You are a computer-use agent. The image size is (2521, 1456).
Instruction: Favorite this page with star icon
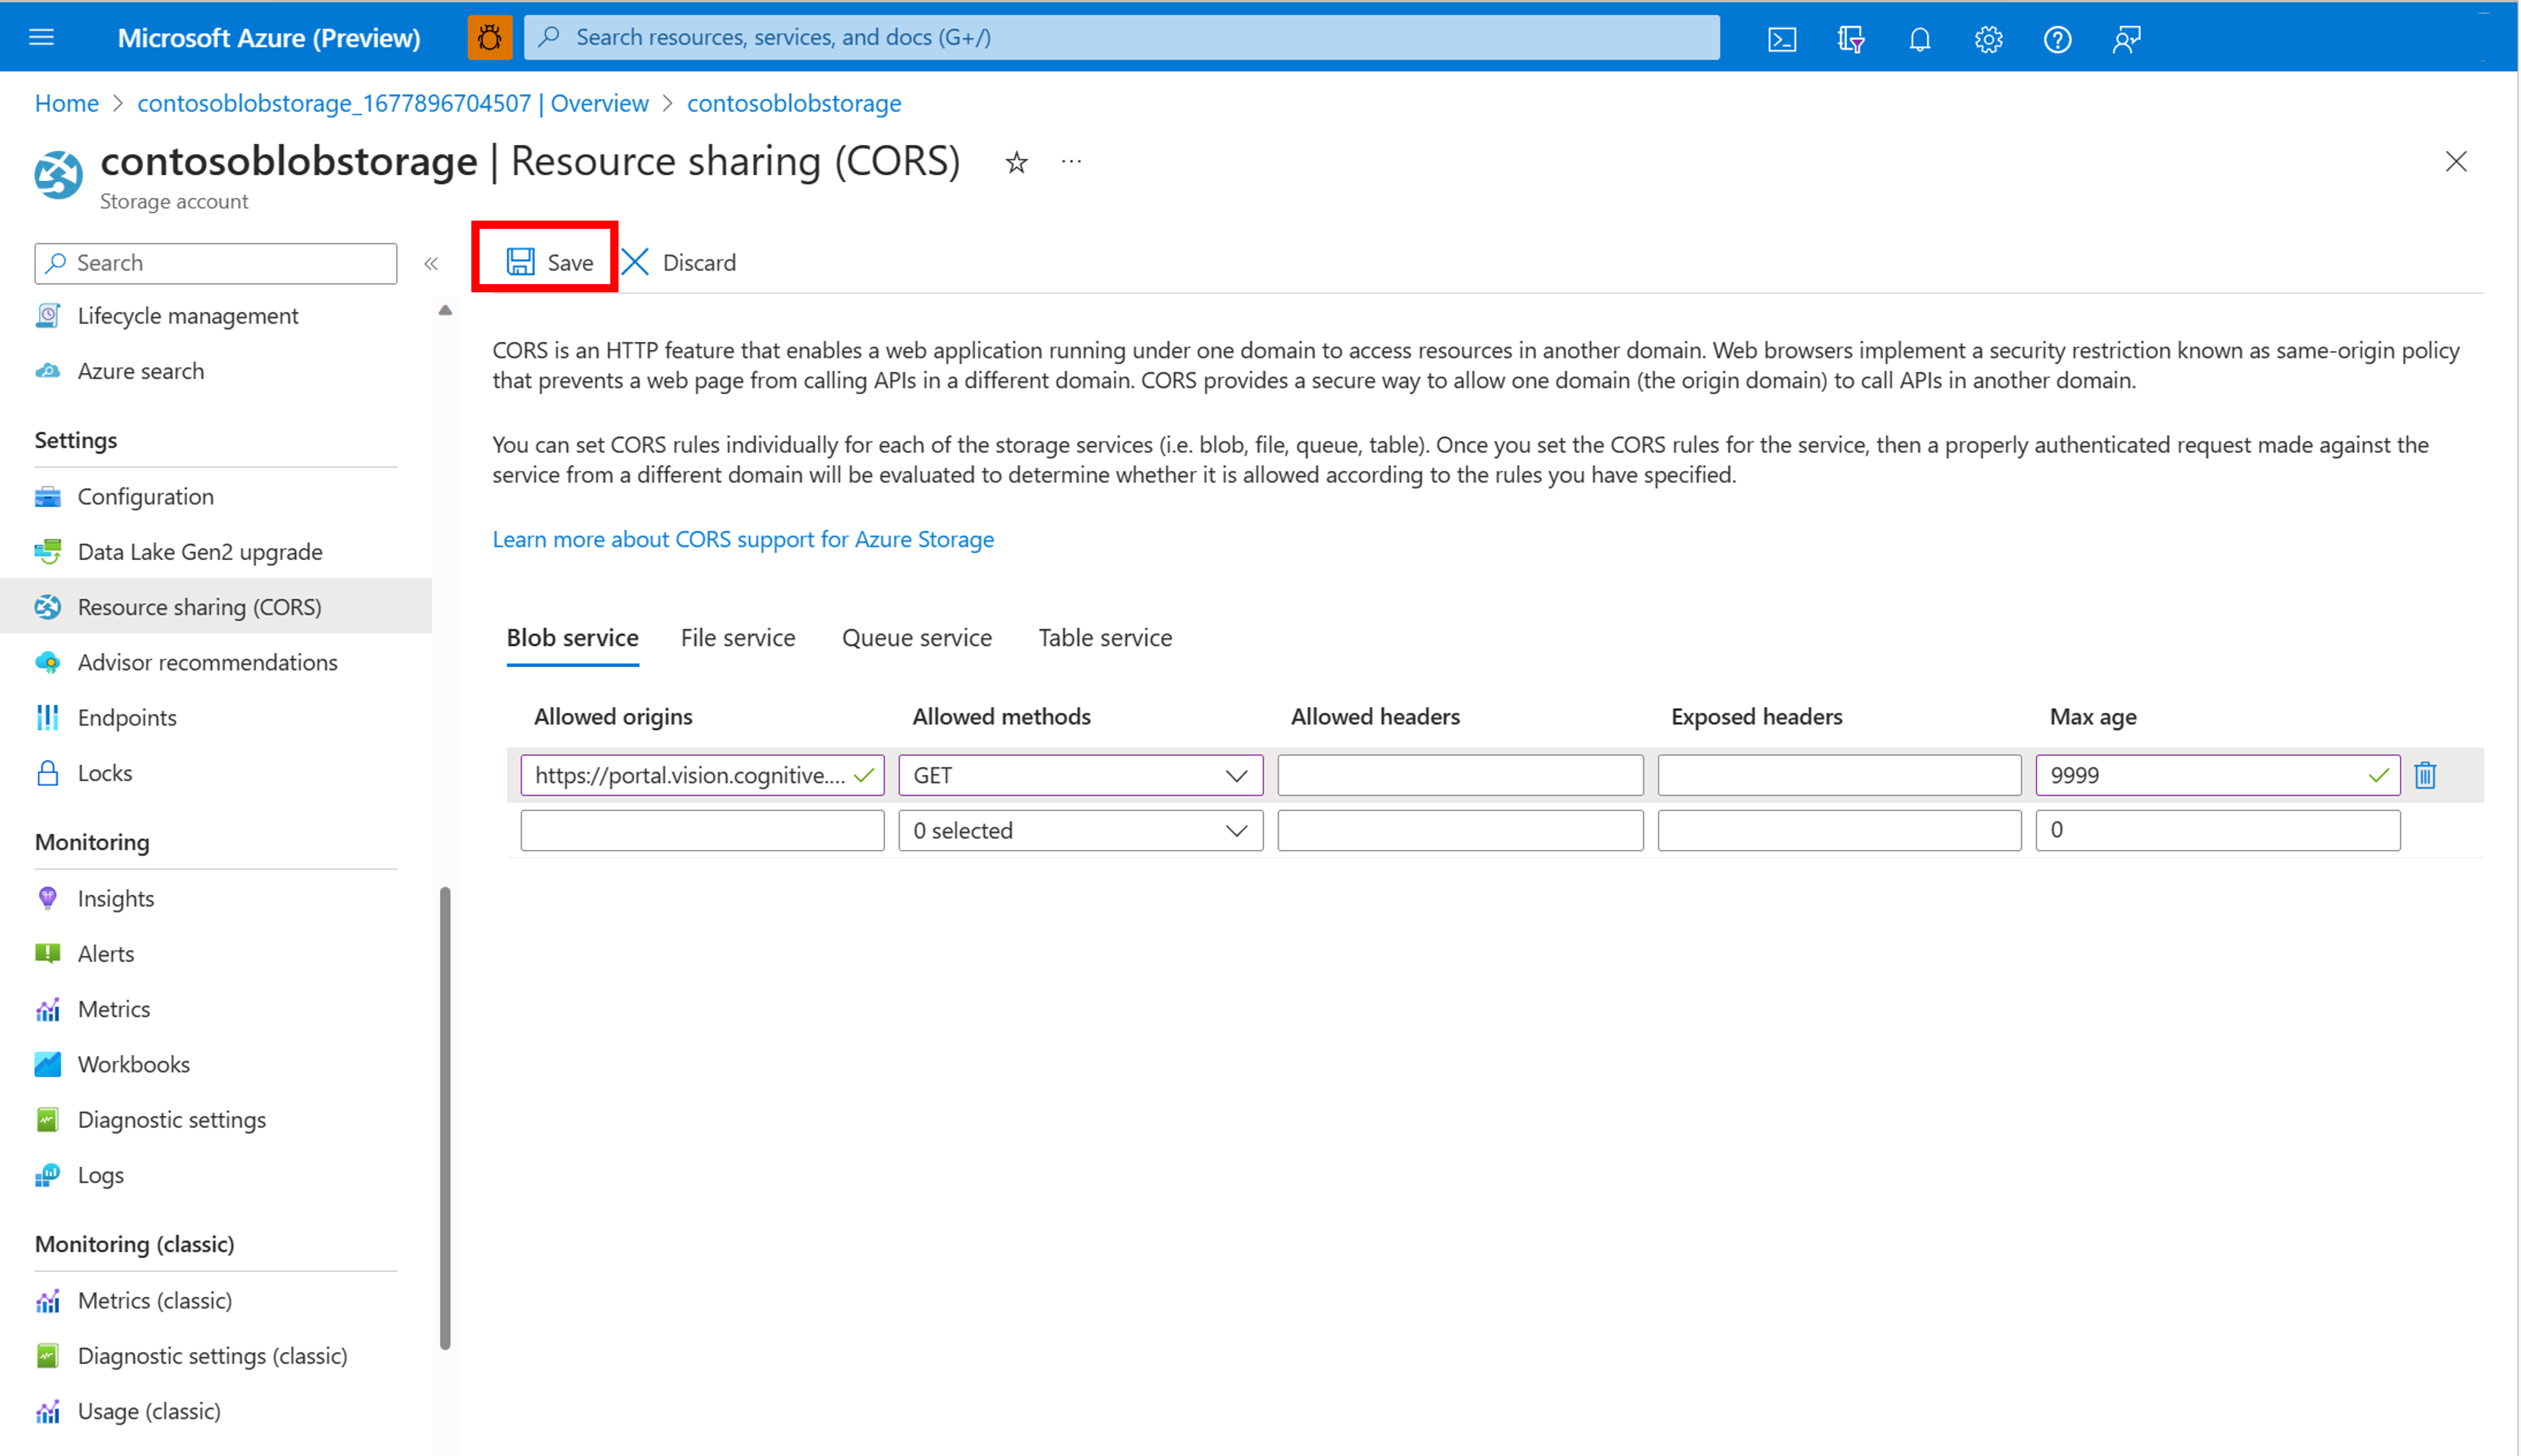click(1016, 162)
